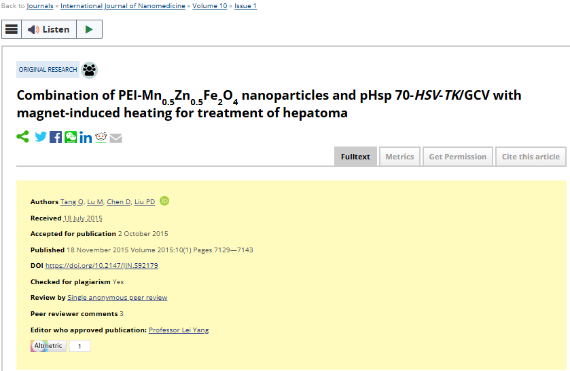Screen dimensions: 570x371
Task: Share article via WeChat icon
Action: pos(71,137)
